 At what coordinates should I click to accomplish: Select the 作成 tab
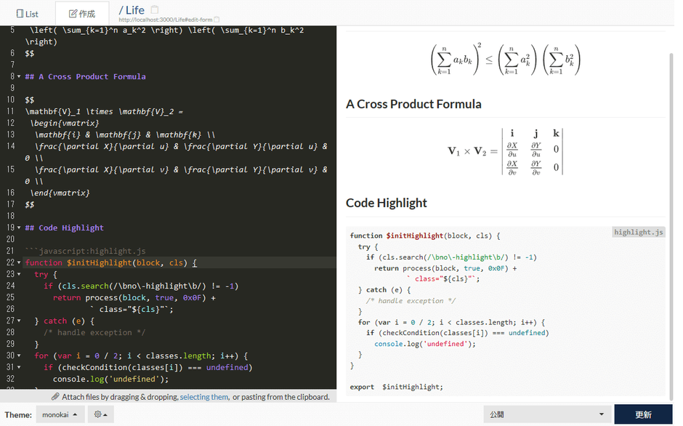click(x=81, y=14)
